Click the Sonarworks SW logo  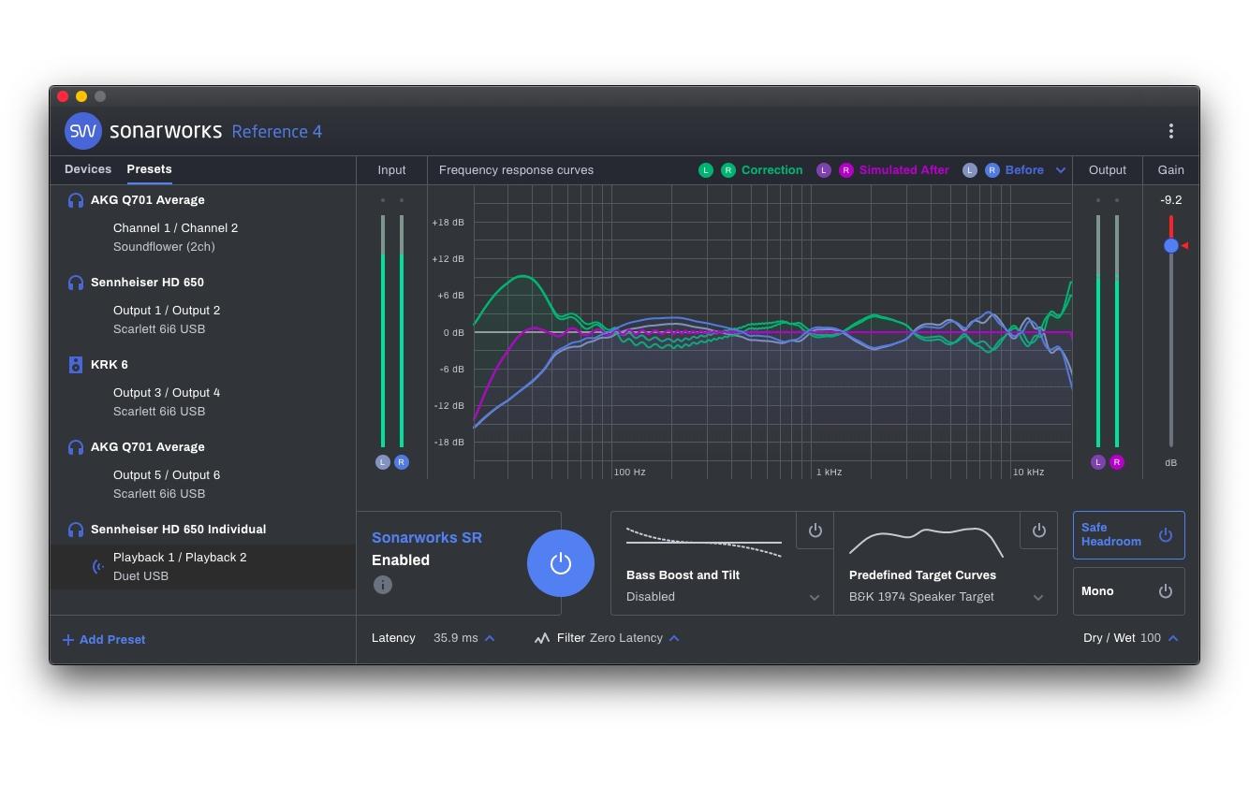(82, 131)
